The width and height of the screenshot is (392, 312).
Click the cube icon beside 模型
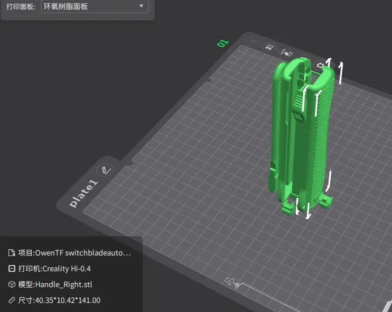pos(12,284)
